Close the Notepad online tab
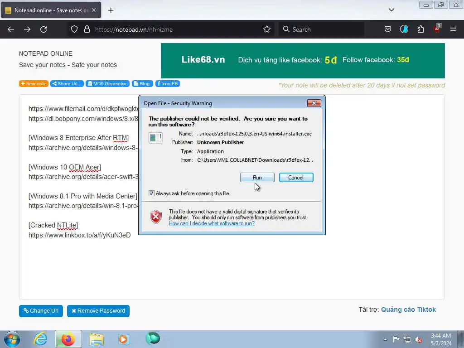The height and width of the screenshot is (348, 464). [94, 10]
